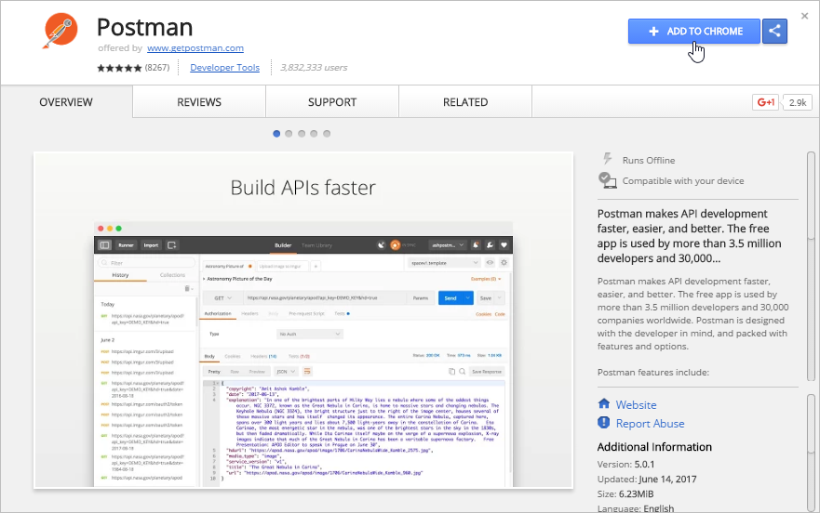
Task: Open the Developer Tools category link
Action: 224,68
